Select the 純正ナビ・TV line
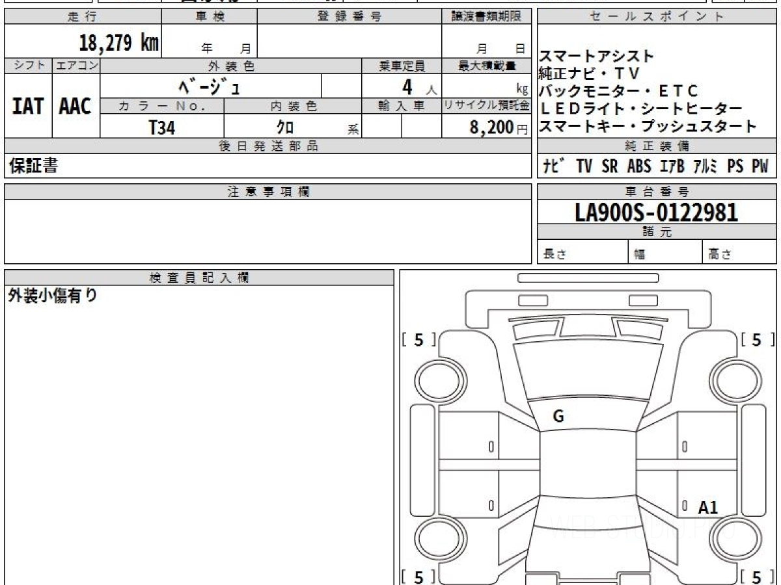781x585 pixels. [590, 73]
